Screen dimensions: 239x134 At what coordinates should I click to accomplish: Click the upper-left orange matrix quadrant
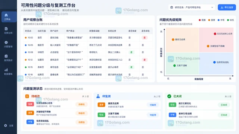pyautogui.click(x=182, y=40)
